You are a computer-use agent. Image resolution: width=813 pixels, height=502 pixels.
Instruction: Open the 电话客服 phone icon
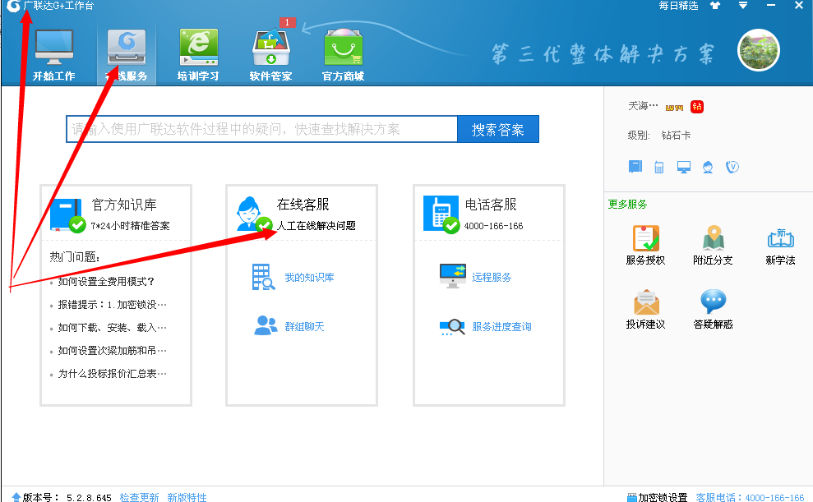[x=441, y=214]
